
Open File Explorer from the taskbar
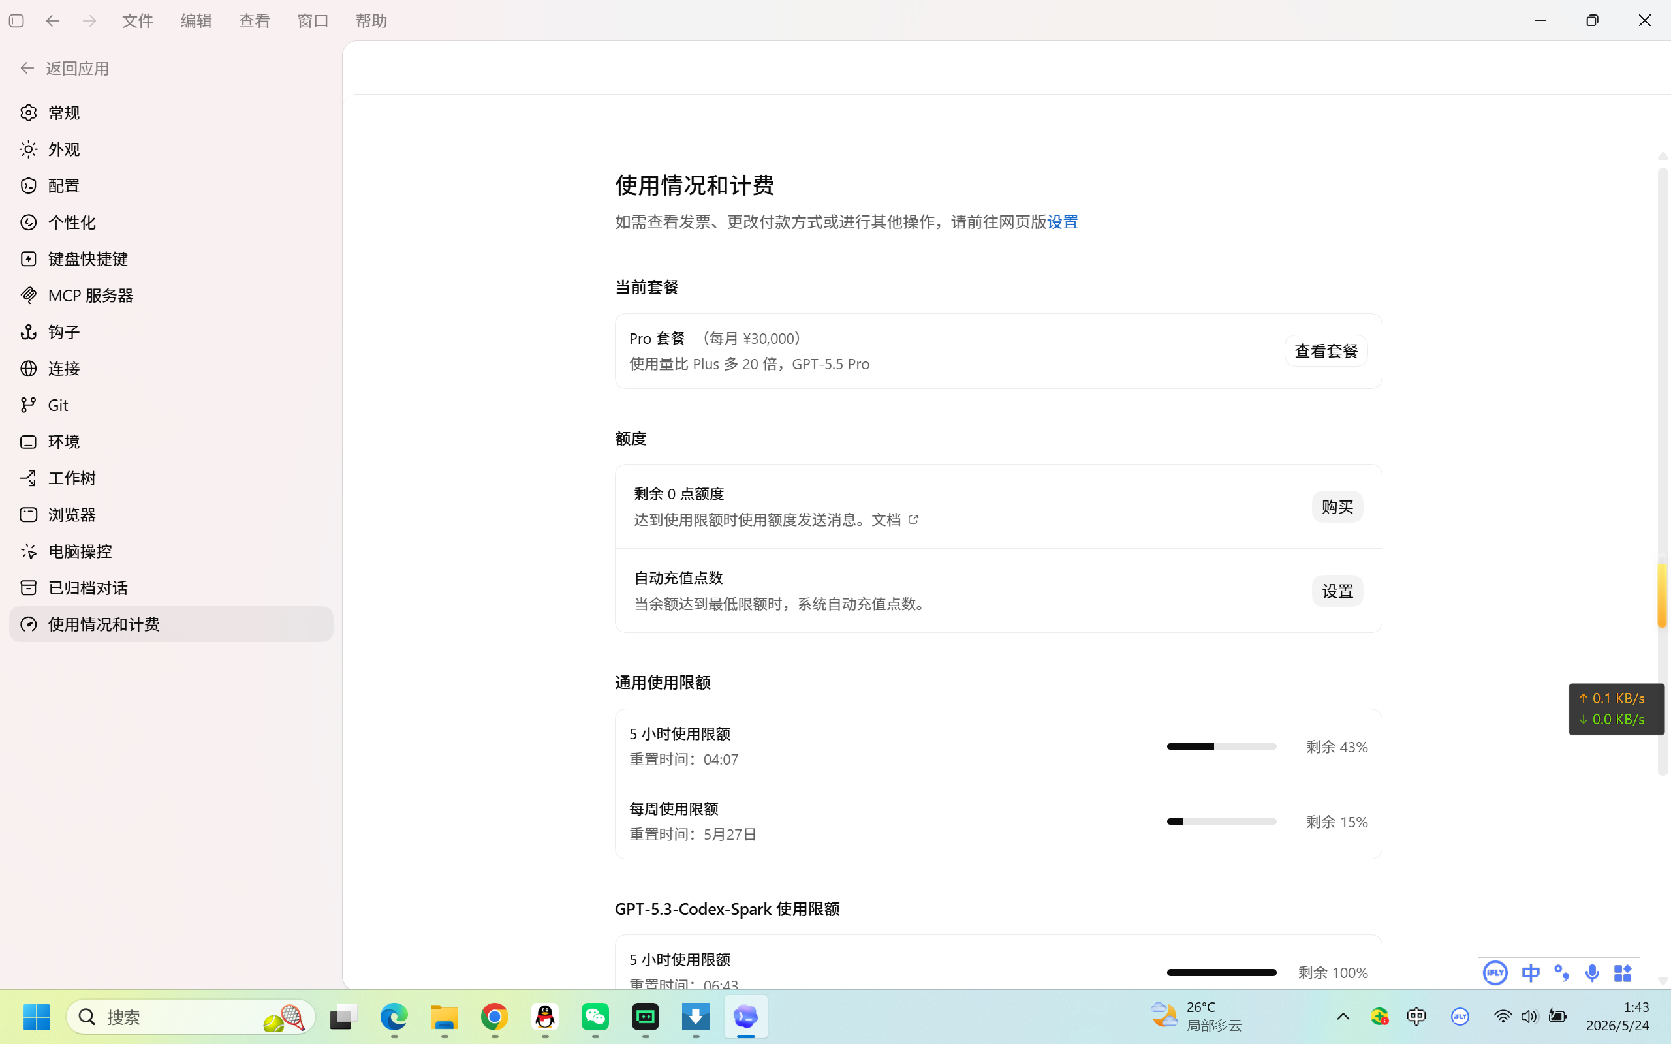tap(445, 1017)
